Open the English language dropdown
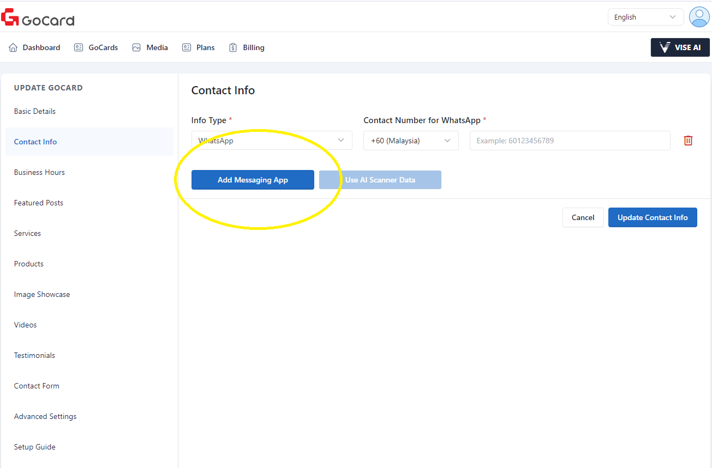The width and height of the screenshot is (712, 468). [645, 17]
